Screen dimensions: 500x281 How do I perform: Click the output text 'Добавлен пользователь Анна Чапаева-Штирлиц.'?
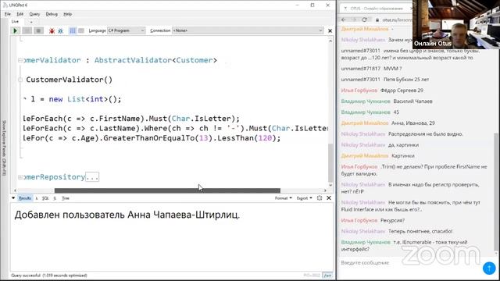point(127,215)
